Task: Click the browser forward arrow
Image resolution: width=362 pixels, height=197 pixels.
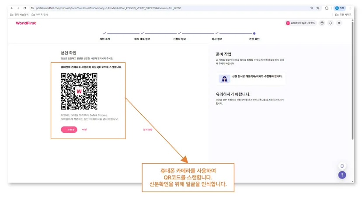Action: [x=18, y=8]
